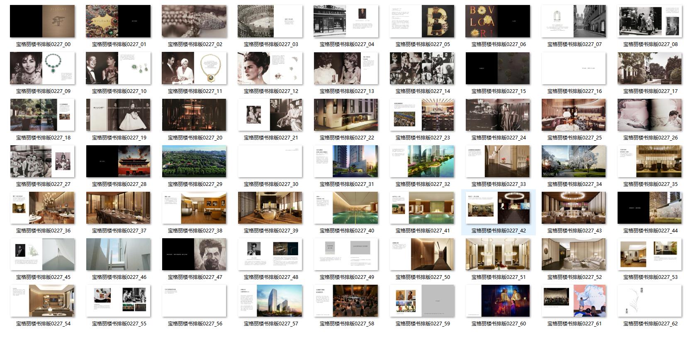Click file name 宝格丽楼书排版0227_25
This screenshot has width=691, height=342.
click(574, 138)
